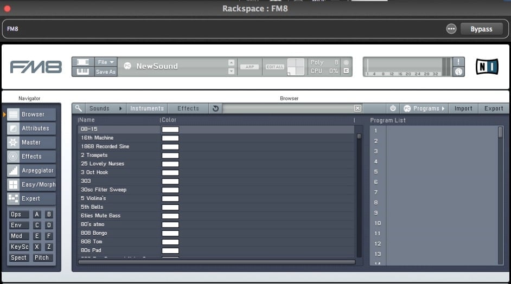The height and width of the screenshot is (284, 511).
Task: Toggle the ARP button
Action: pos(250,67)
